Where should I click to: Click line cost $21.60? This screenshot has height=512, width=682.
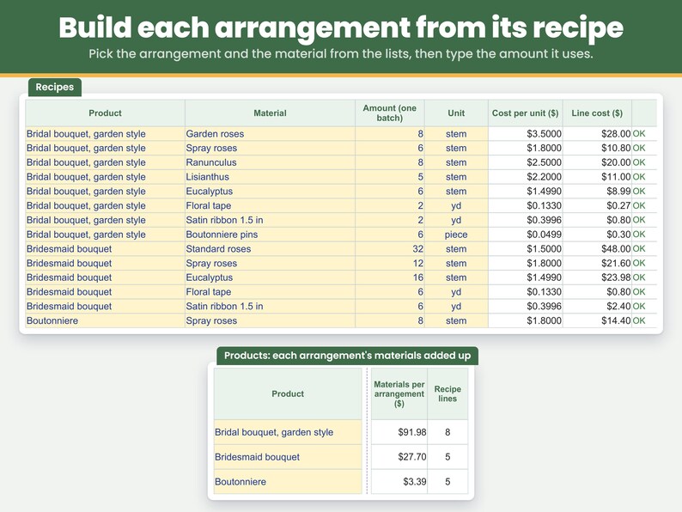(x=597, y=263)
